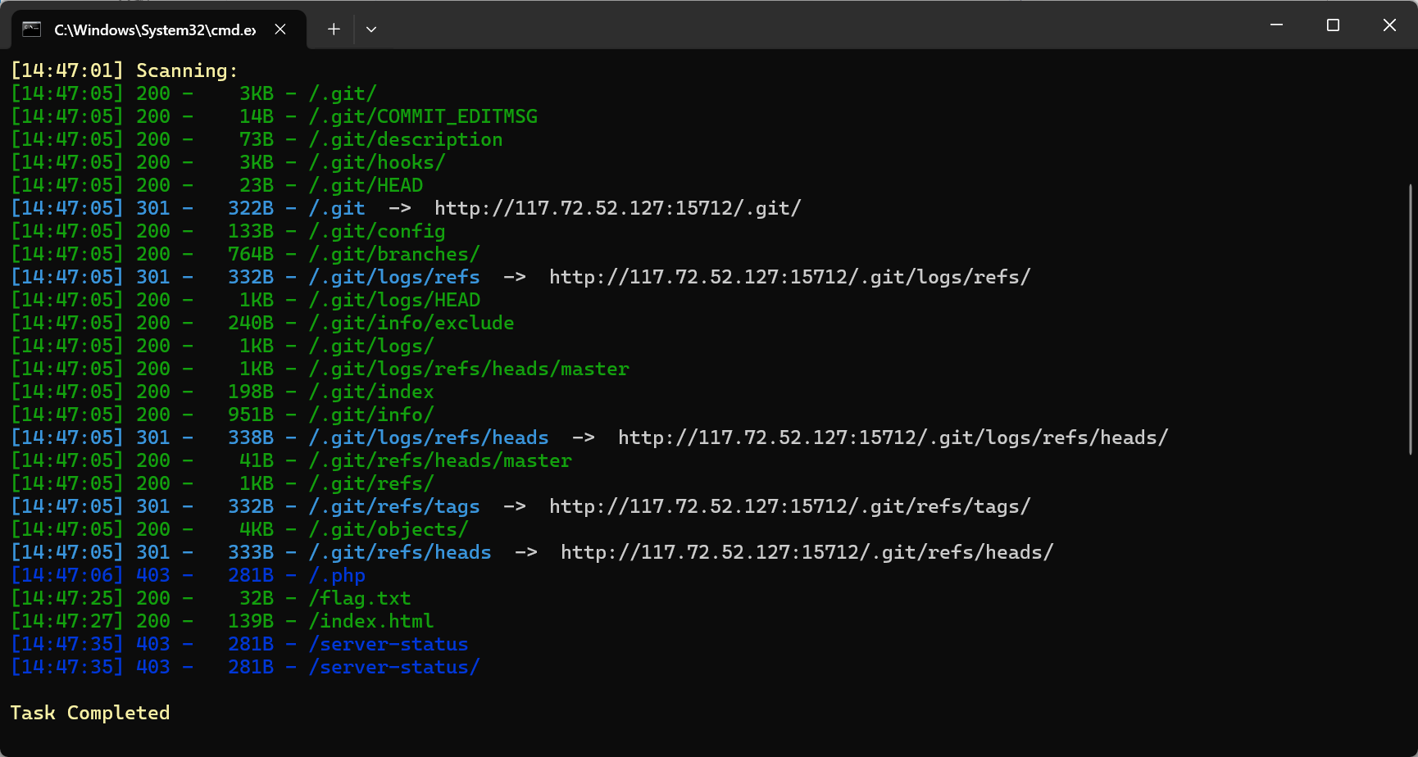Open a new terminal tab with plus
Viewport: 1418px width, 757px height.
pyautogui.click(x=334, y=29)
